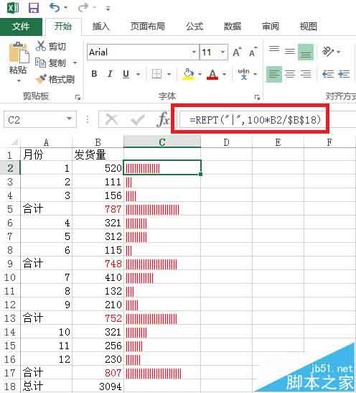The height and width of the screenshot is (393, 356).
Task: Expand the Borders options arrow
Action: click(x=169, y=74)
